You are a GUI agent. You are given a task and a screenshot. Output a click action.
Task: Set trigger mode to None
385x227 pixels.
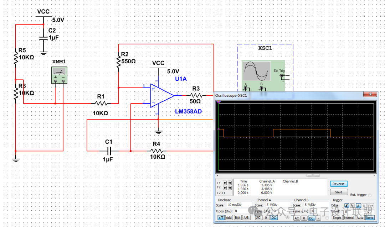point(370,217)
